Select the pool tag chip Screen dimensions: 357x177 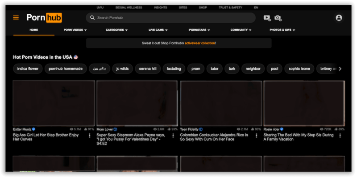(274, 69)
